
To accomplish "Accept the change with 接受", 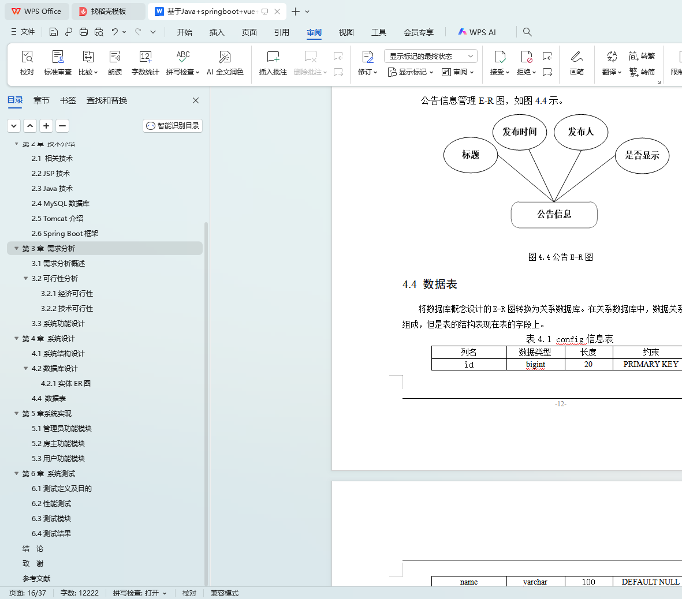I will 500,62.
